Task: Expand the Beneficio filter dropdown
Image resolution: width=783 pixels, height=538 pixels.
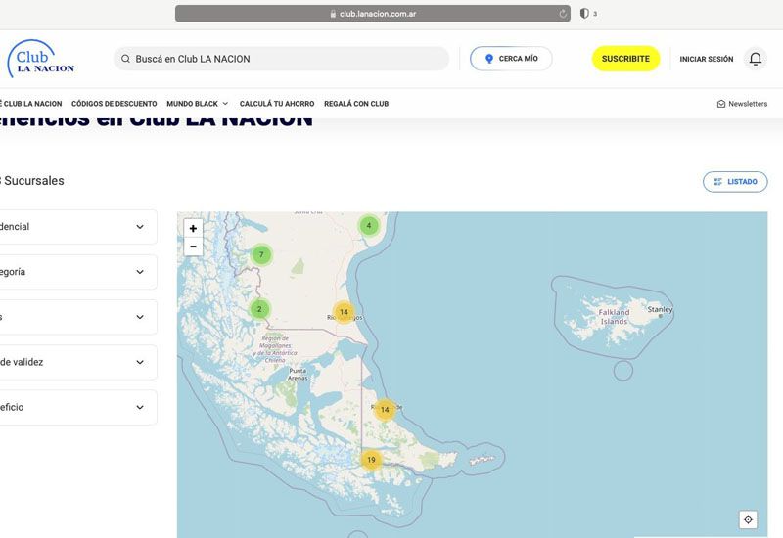Action: 77,407
